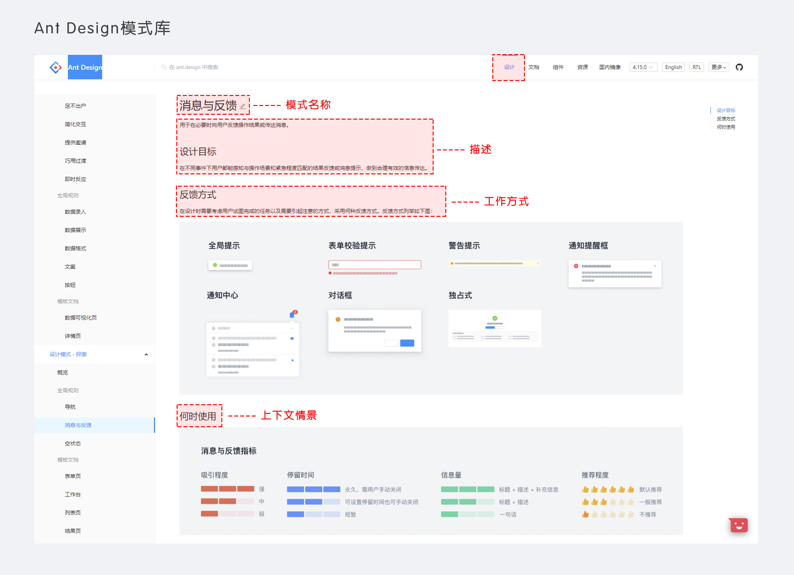The height and width of the screenshot is (575, 794).
Task: Go to the 空状态 sidebar page
Action: click(x=73, y=443)
